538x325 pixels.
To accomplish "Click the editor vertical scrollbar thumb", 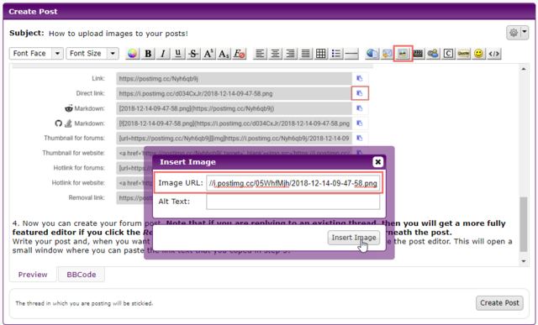I will coord(523,224).
